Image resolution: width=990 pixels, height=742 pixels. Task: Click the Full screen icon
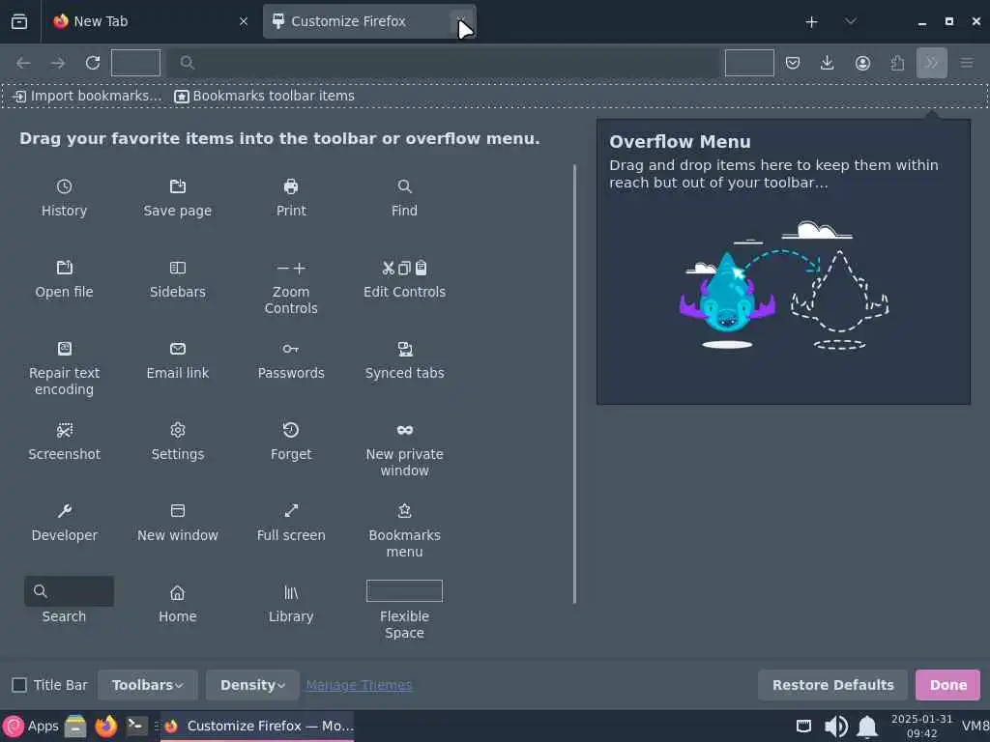(x=291, y=511)
